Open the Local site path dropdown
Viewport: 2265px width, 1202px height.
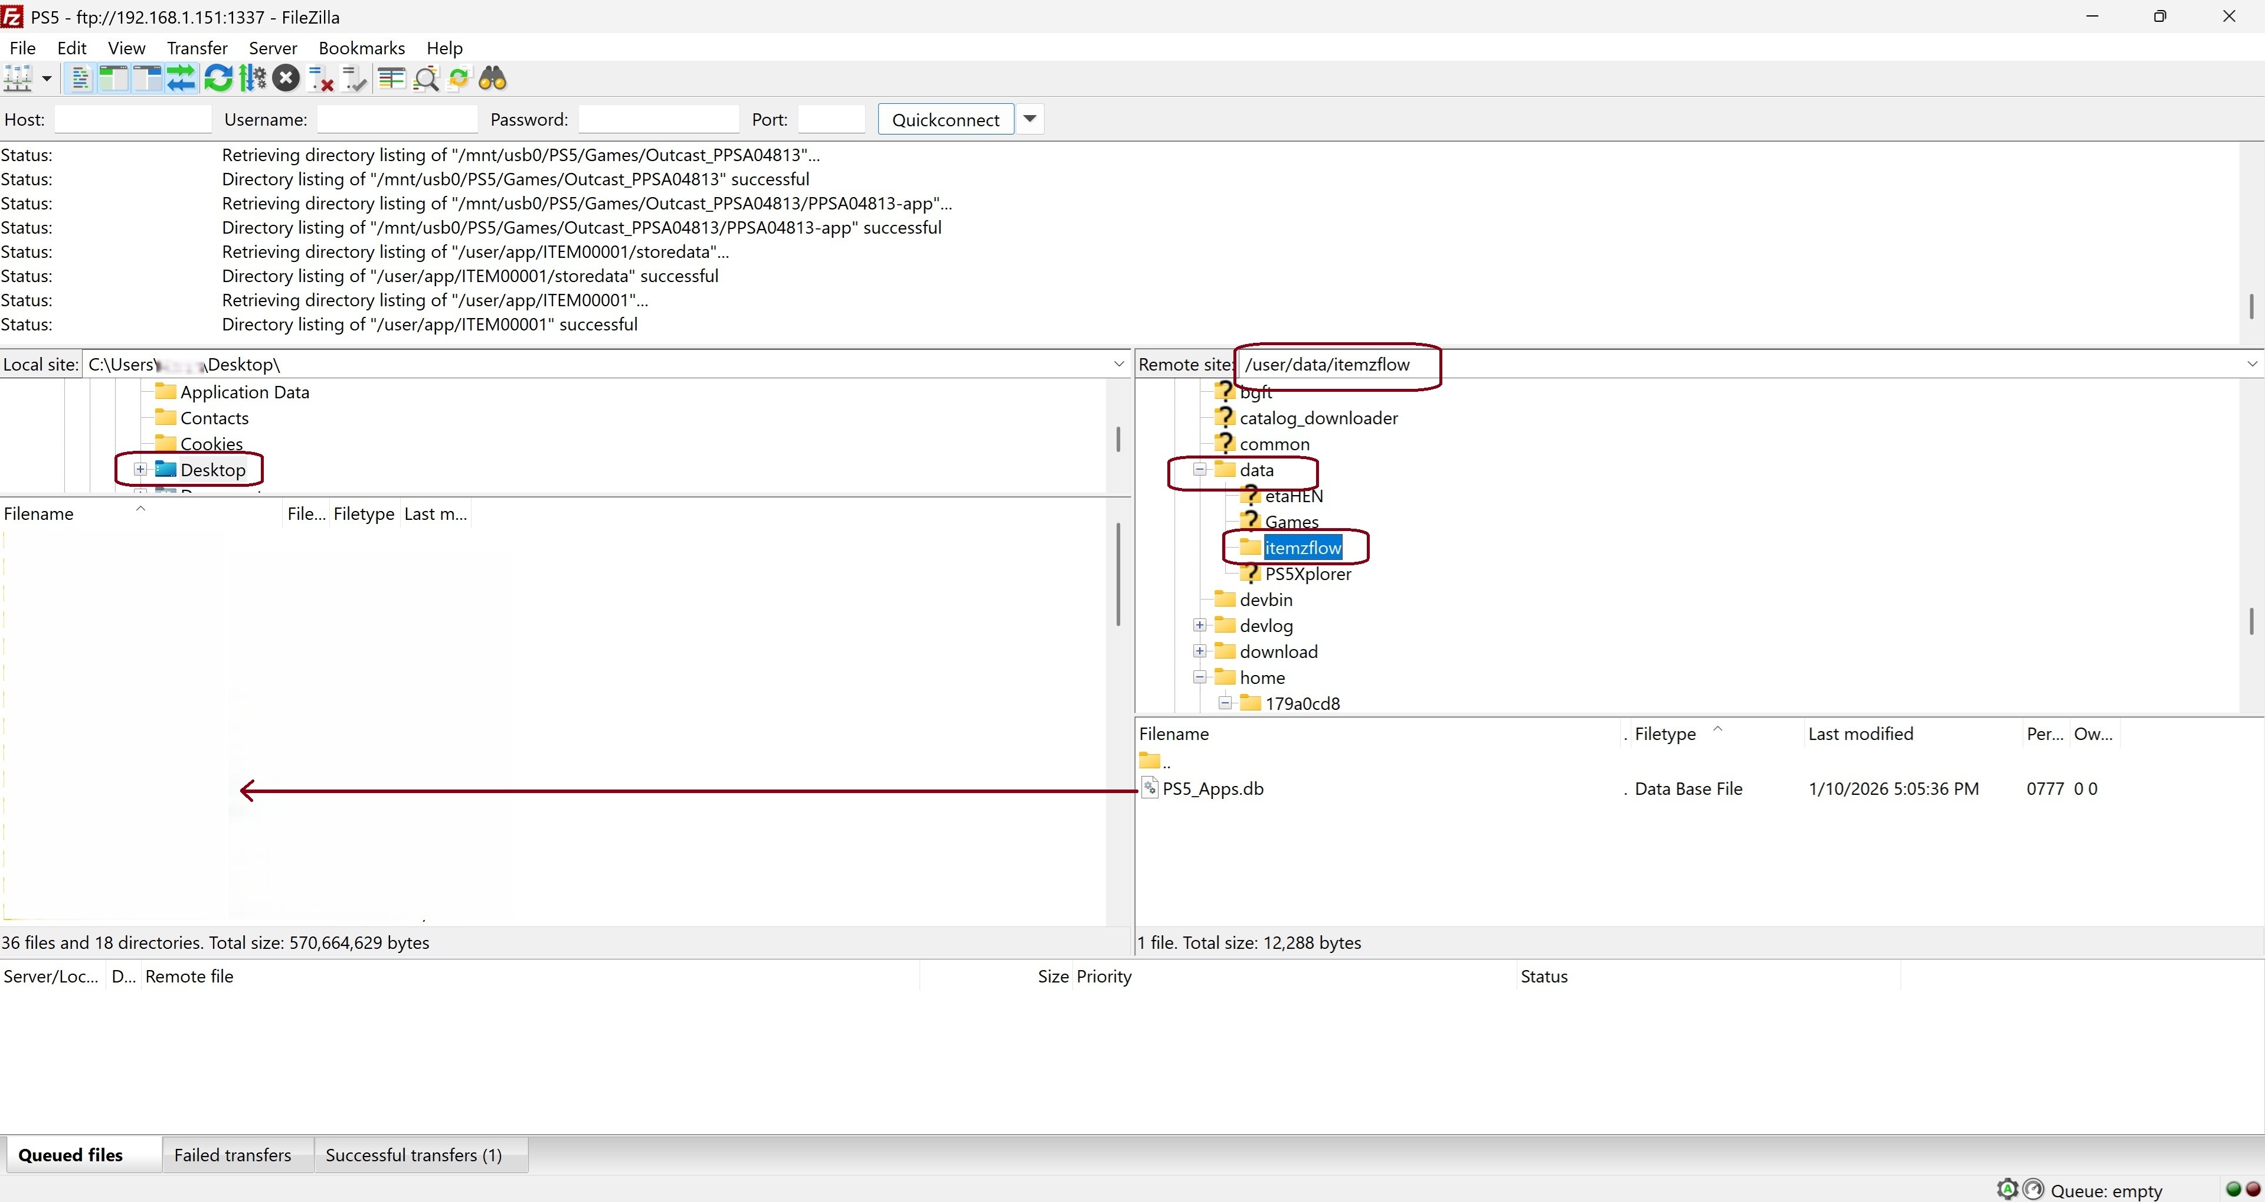click(x=1118, y=364)
